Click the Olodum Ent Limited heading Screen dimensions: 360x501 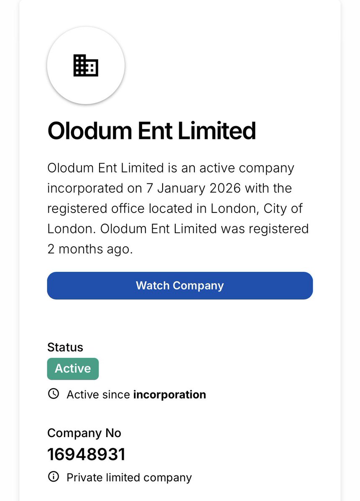coord(151,131)
